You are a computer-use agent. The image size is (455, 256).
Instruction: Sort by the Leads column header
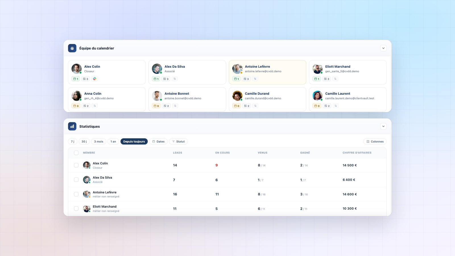(177, 153)
